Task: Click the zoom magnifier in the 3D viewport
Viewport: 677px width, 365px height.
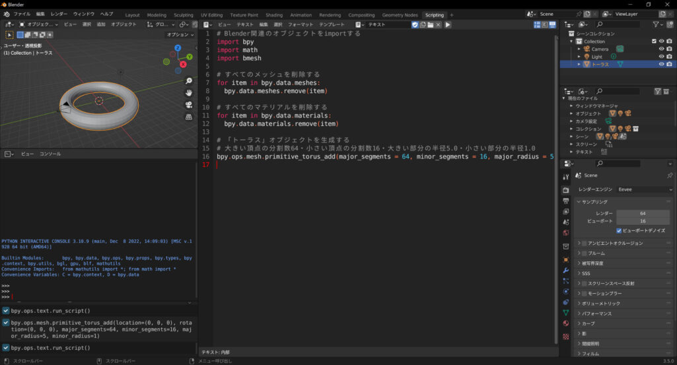Action: tap(189, 81)
